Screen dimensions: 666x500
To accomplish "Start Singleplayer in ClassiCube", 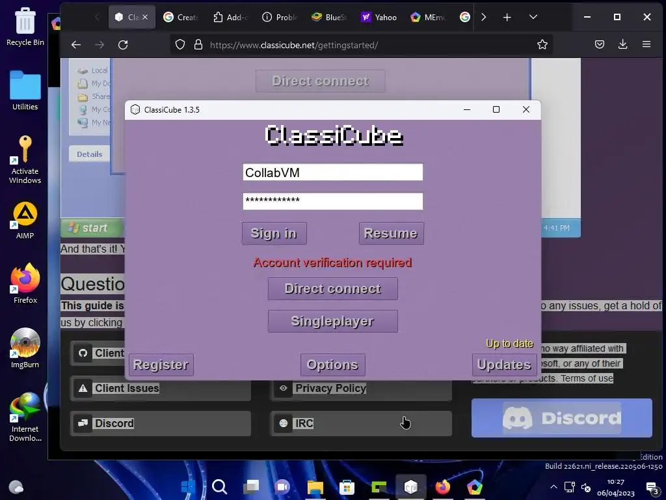I will pos(332,321).
